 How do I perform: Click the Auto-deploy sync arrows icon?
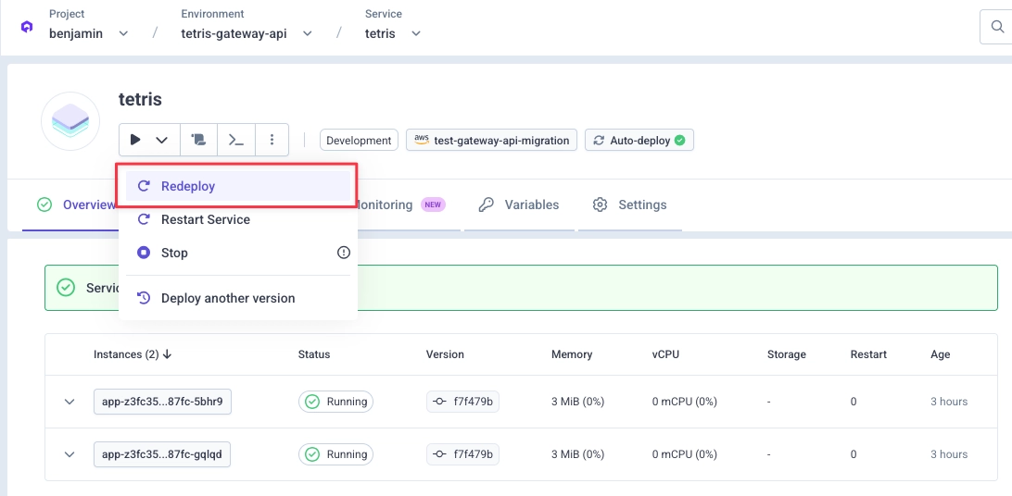[x=599, y=141]
